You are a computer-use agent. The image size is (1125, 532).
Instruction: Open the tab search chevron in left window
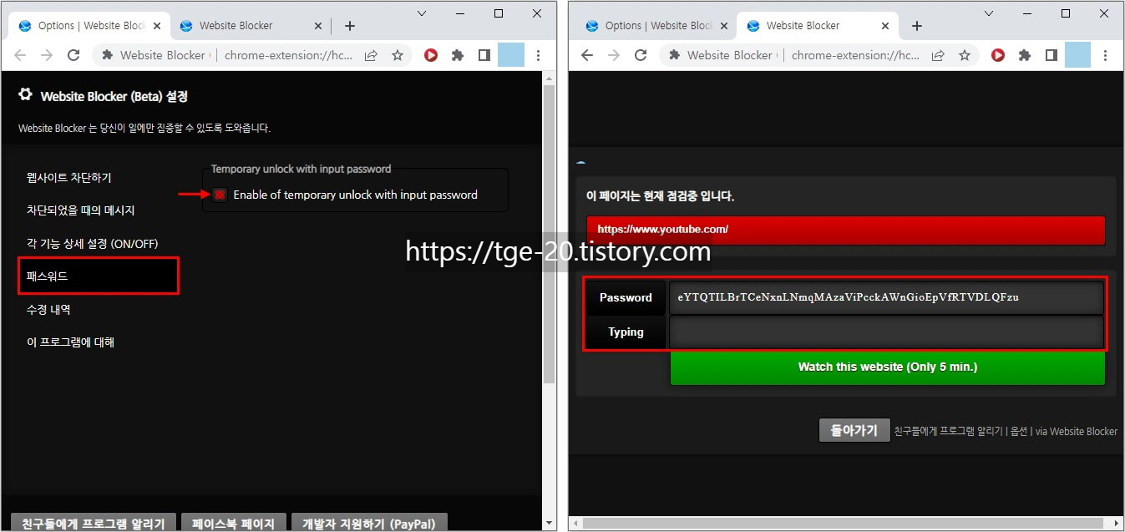coord(422,13)
